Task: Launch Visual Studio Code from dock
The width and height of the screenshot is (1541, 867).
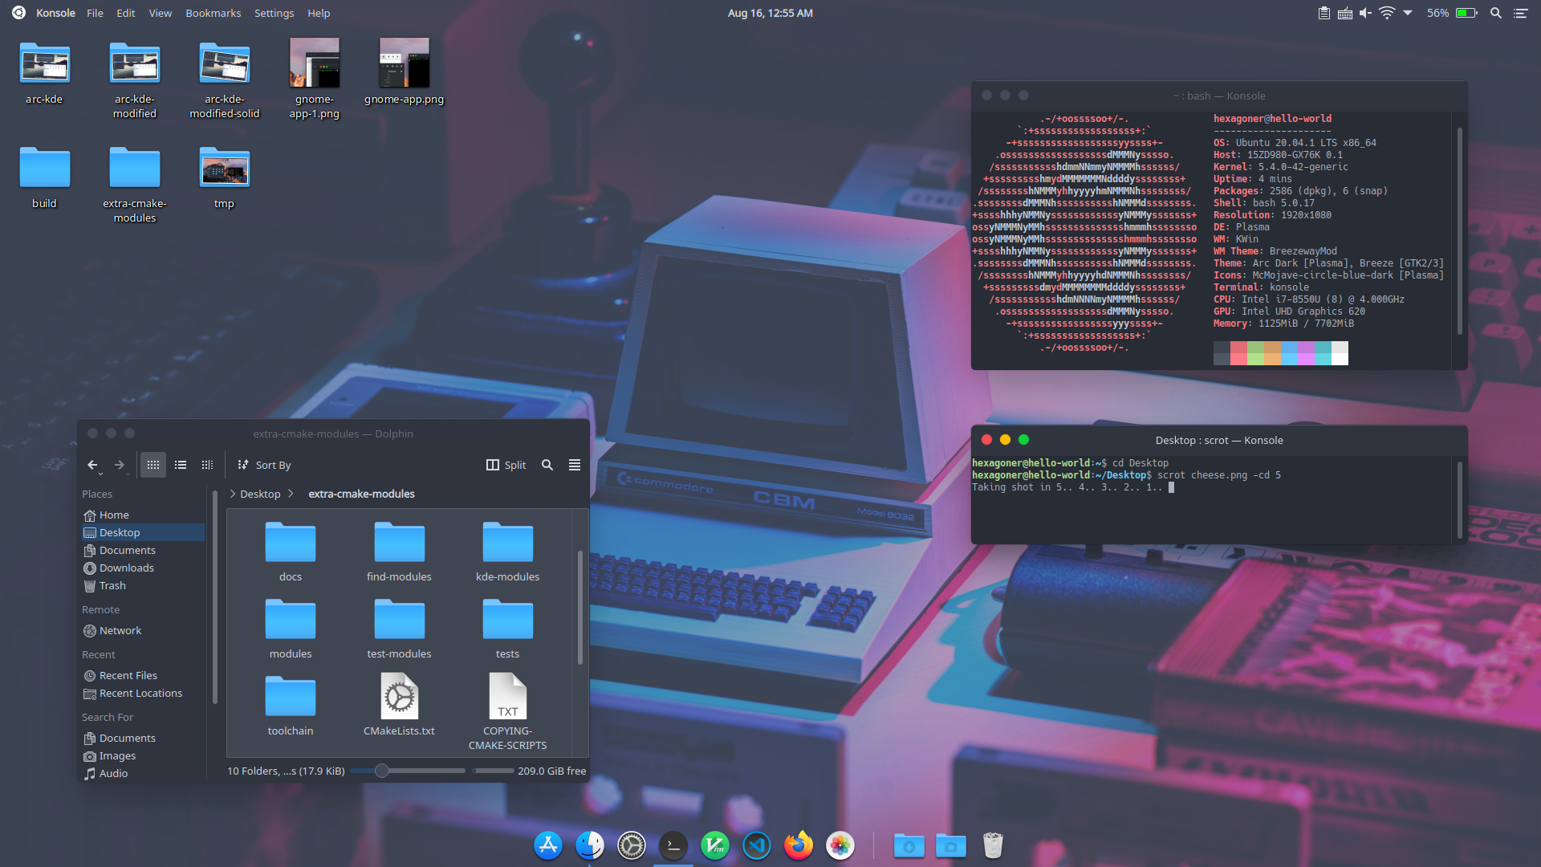Action: pos(757,845)
